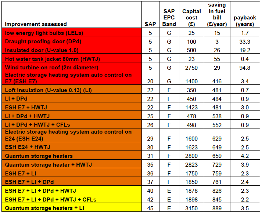Click capital cost value 1400
Viewport: 262px width, 214px height.
191,81
